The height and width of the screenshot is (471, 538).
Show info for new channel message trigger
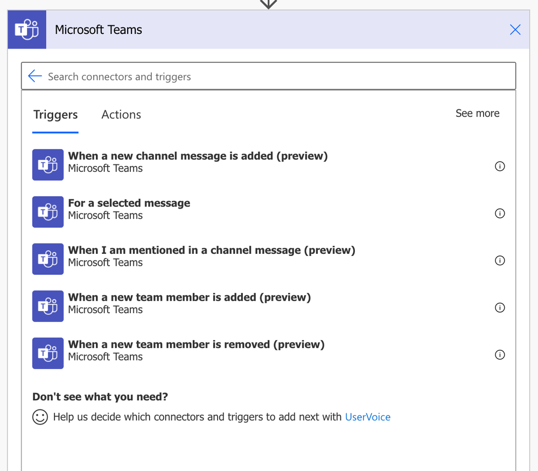click(x=500, y=166)
